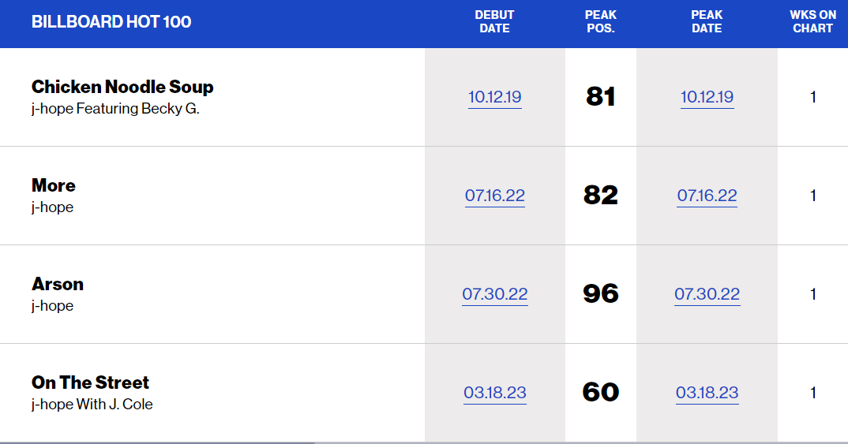This screenshot has height=444, width=848.
Task: Select the On The Street song title
Action: (x=90, y=382)
